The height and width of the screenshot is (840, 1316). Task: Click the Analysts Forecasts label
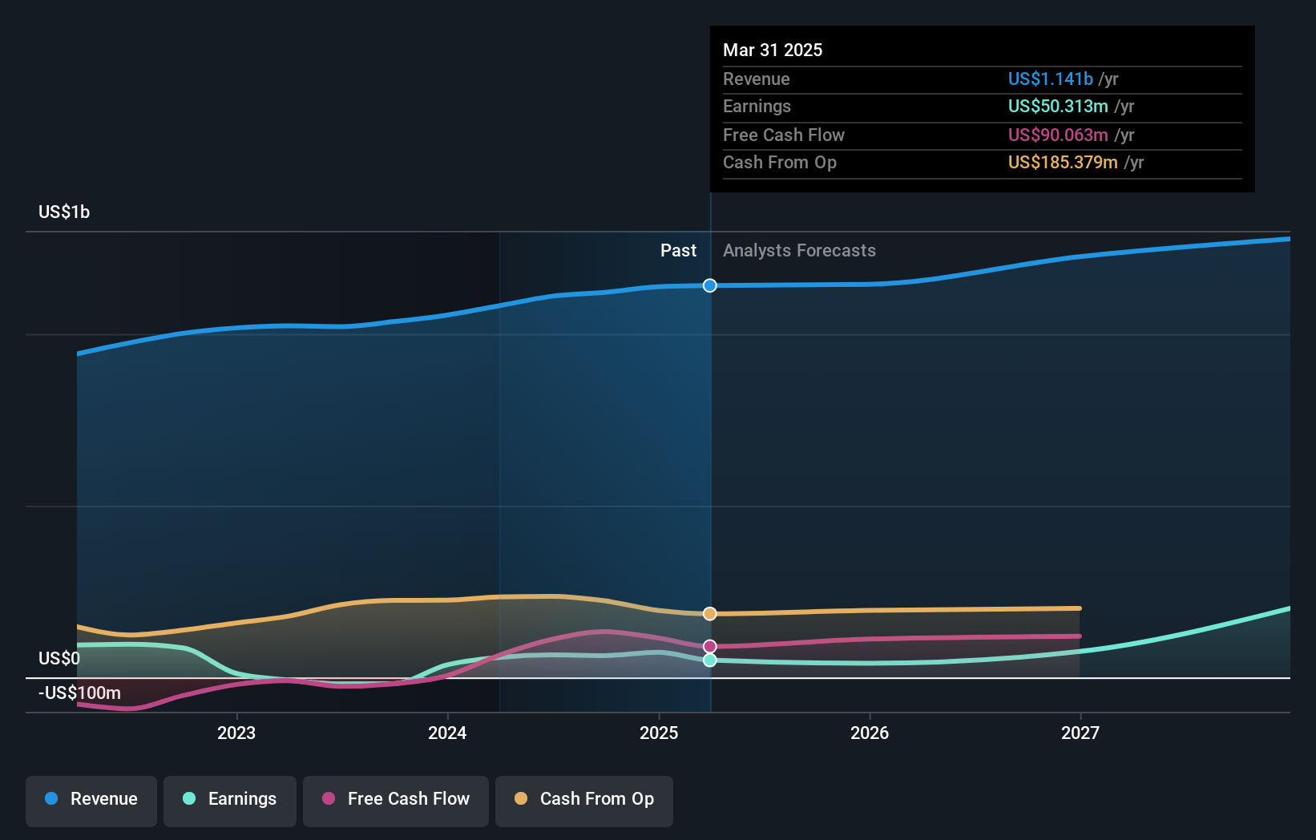(799, 250)
